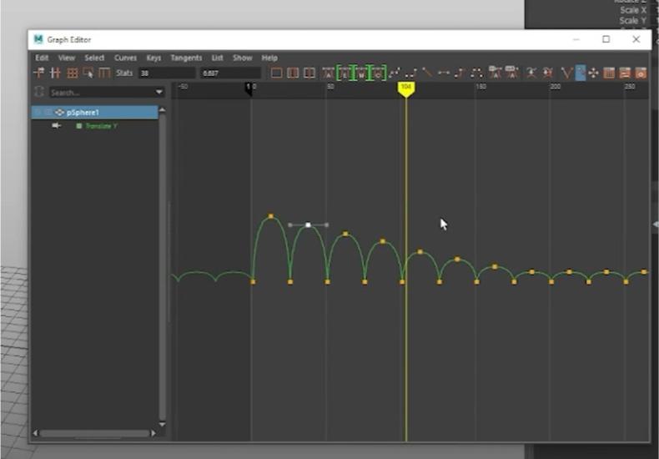The width and height of the screenshot is (659, 459).
Task: Apply Auto tangents with the A icon
Action: coord(328,73)
